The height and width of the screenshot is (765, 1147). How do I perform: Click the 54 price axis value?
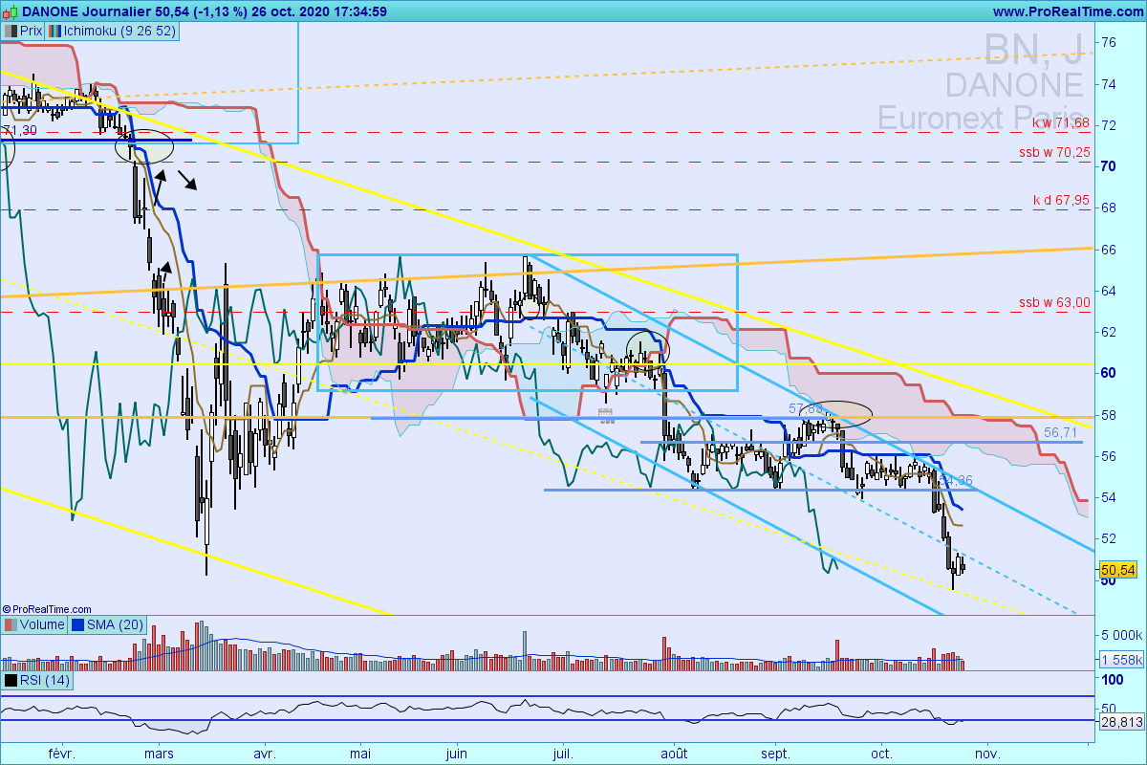[1109, 496]
